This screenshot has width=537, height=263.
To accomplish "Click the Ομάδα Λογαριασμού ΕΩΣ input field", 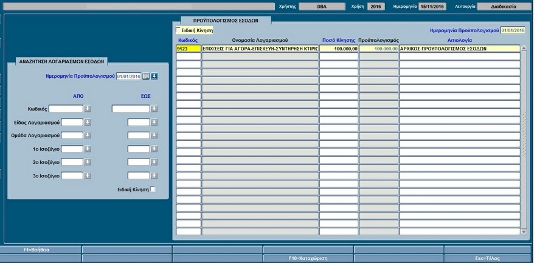I will pos(139,135).
